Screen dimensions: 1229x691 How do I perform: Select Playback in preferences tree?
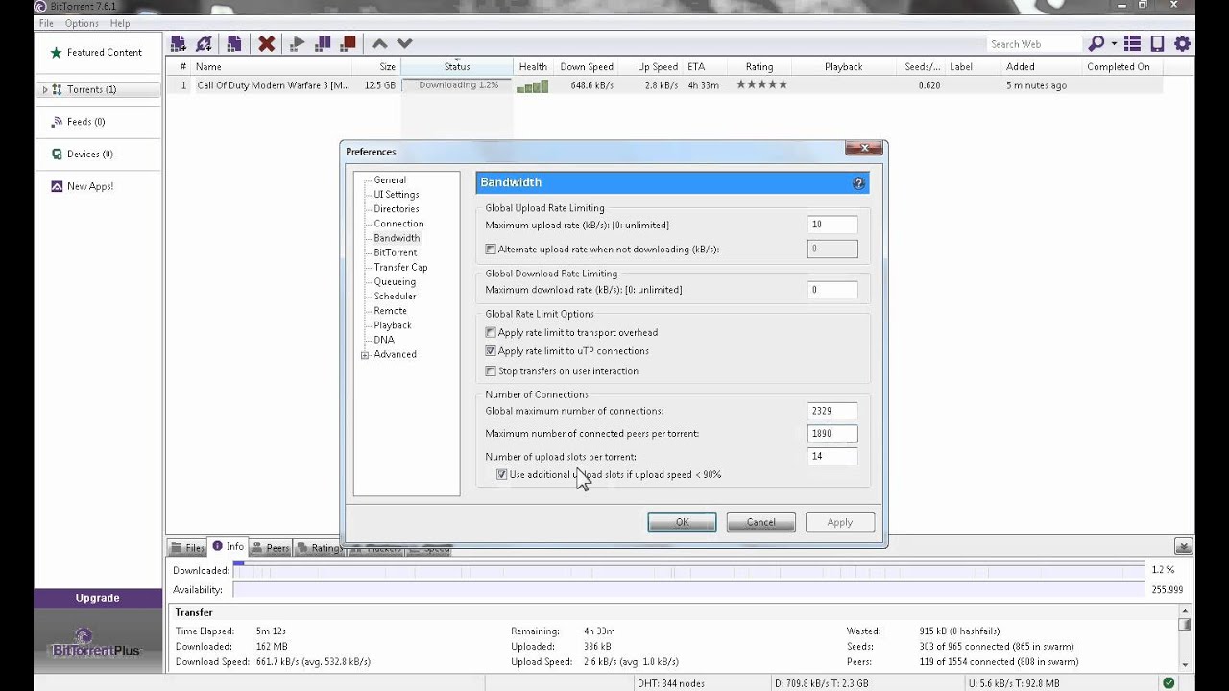(393, 325)
